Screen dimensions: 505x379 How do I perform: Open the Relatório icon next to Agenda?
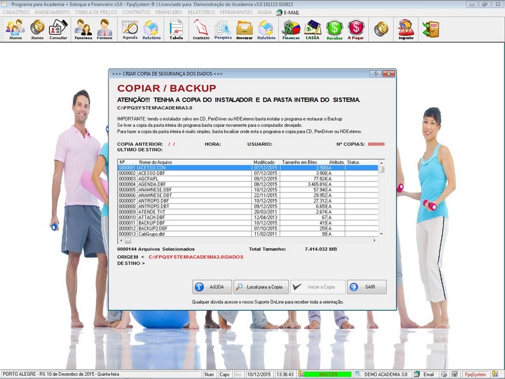151,29
